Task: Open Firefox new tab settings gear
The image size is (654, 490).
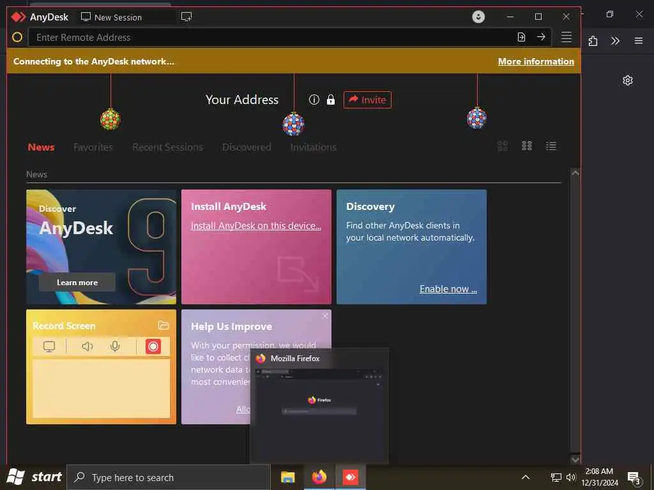Action: point(628,80)
